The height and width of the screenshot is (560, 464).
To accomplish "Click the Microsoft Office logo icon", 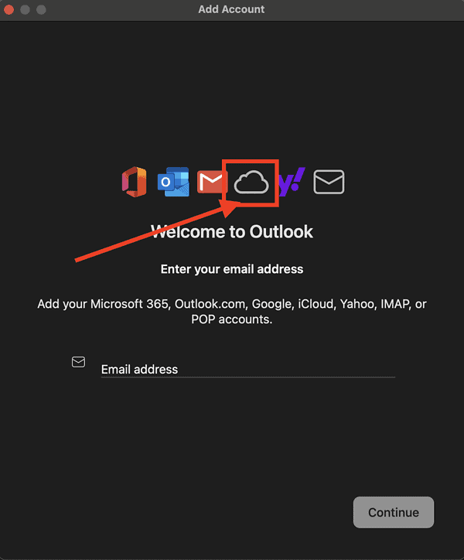I will [135, 182].
